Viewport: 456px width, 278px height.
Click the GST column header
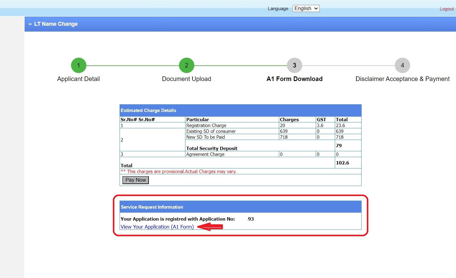pos(321,120)
